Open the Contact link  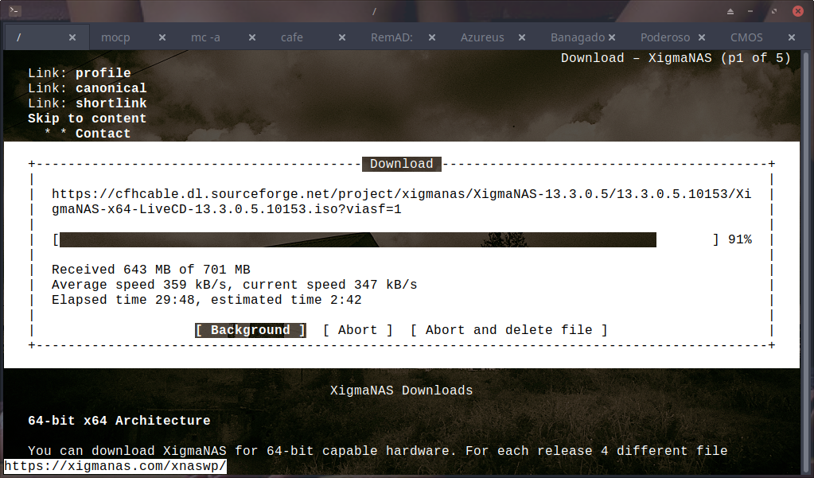[x=103, y=134]
